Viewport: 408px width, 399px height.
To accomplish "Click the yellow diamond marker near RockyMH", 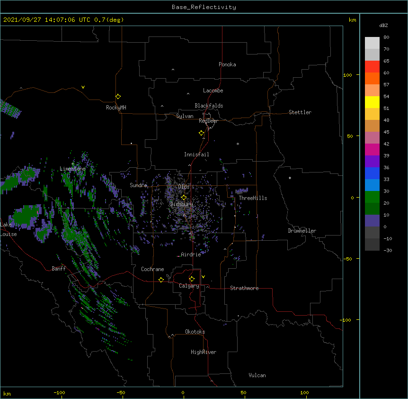I will [118, 96].
